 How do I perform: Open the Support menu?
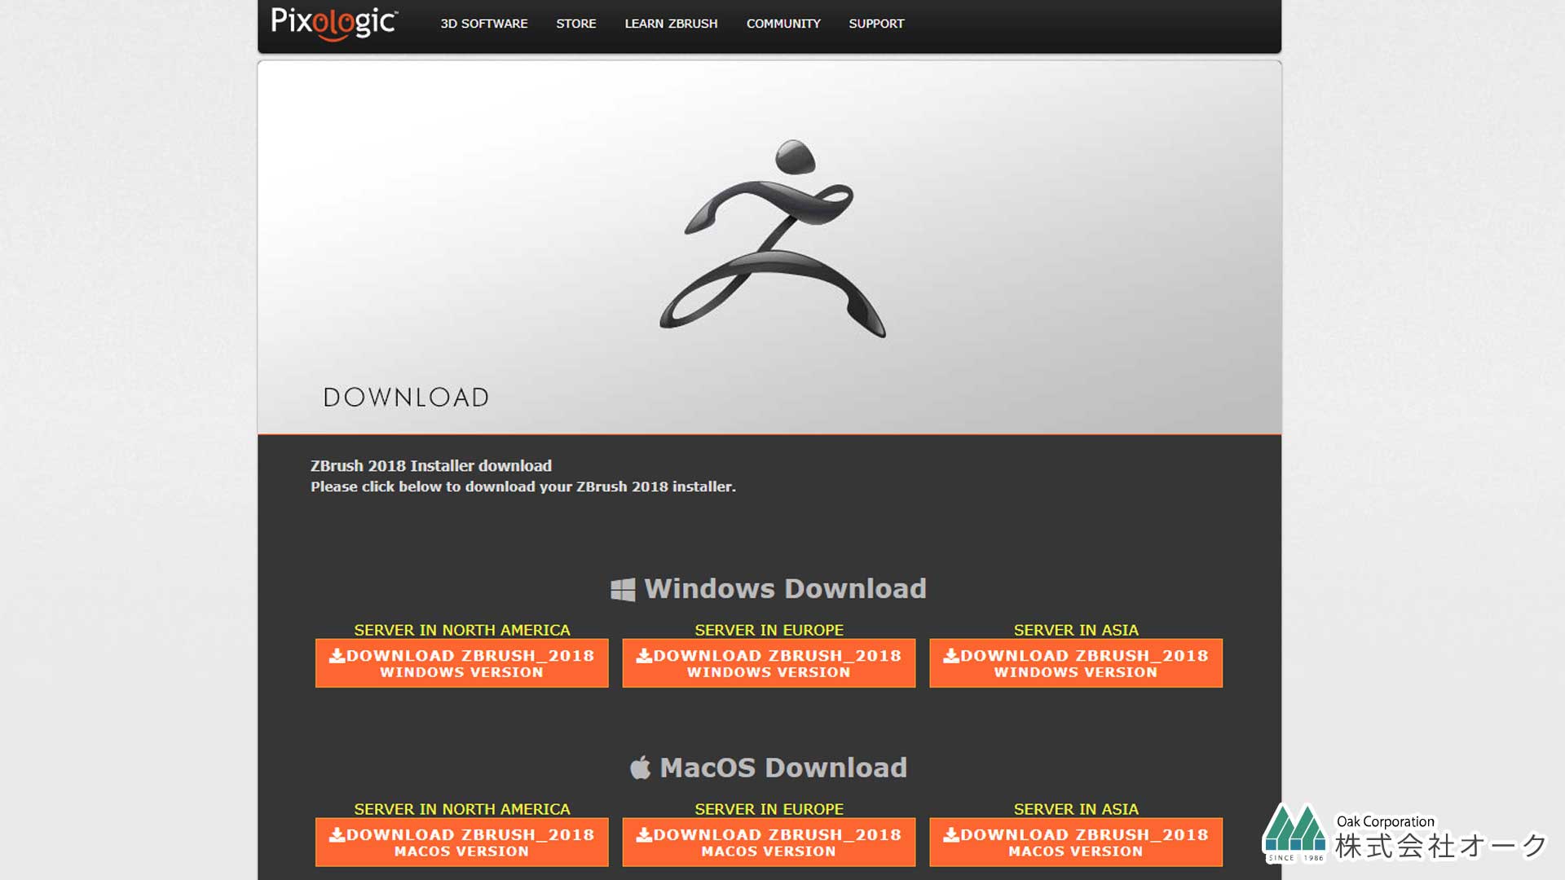(x=876, y=24)
